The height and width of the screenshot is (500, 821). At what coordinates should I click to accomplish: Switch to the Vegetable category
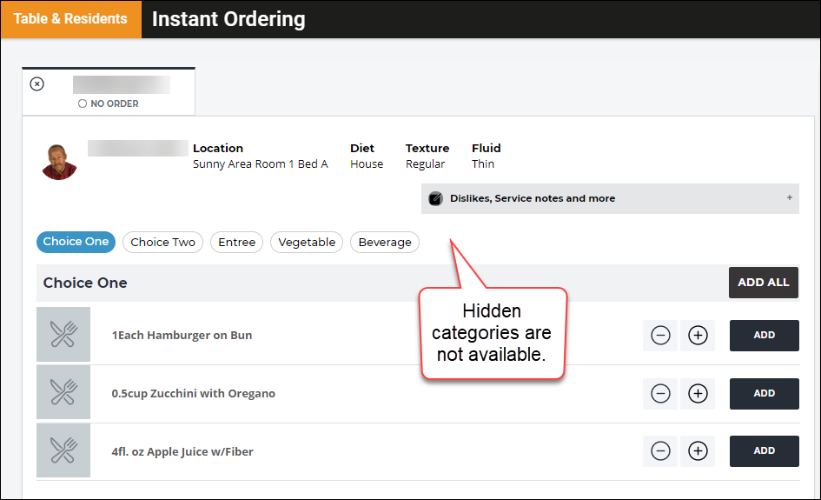(x=307, y=242)
